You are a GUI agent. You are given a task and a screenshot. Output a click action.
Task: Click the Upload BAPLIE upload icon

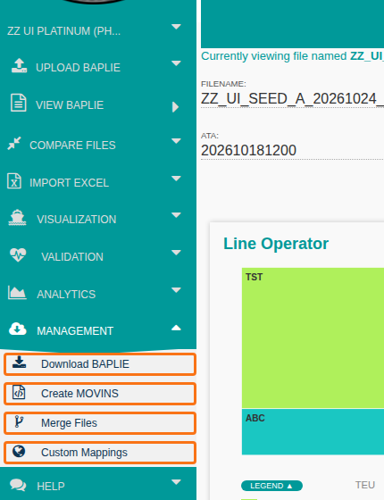tap(19, 65)
